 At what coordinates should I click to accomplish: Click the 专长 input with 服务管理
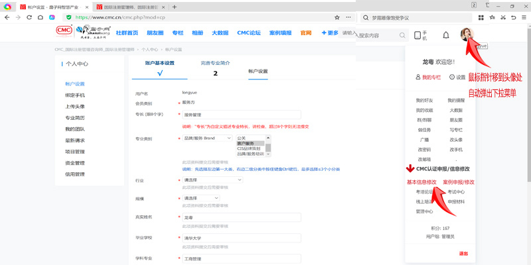click(242, 115)
